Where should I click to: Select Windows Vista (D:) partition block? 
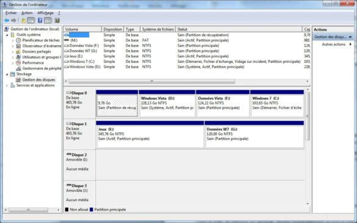coord(167,103)
